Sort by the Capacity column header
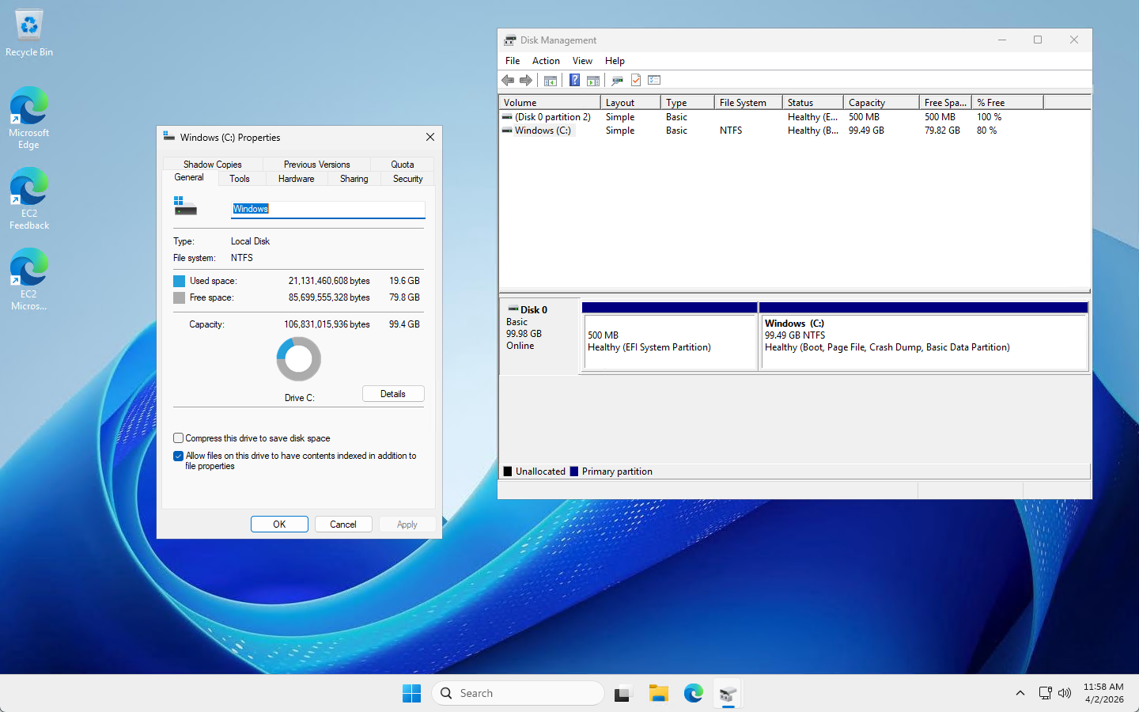The width and height of the screenshot is (1139, 712). (x=881, y=103)
